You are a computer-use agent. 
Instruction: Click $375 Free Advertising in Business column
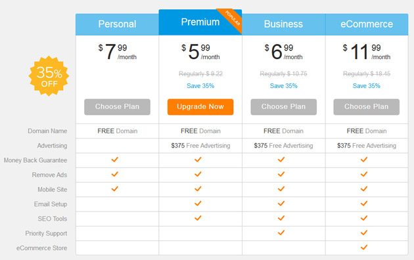(x=284, y=146)
